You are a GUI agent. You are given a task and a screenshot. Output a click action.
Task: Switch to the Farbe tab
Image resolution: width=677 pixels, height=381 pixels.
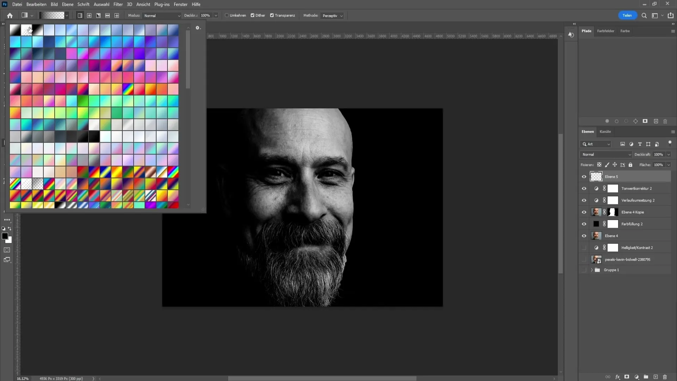(x=625, y=31)
